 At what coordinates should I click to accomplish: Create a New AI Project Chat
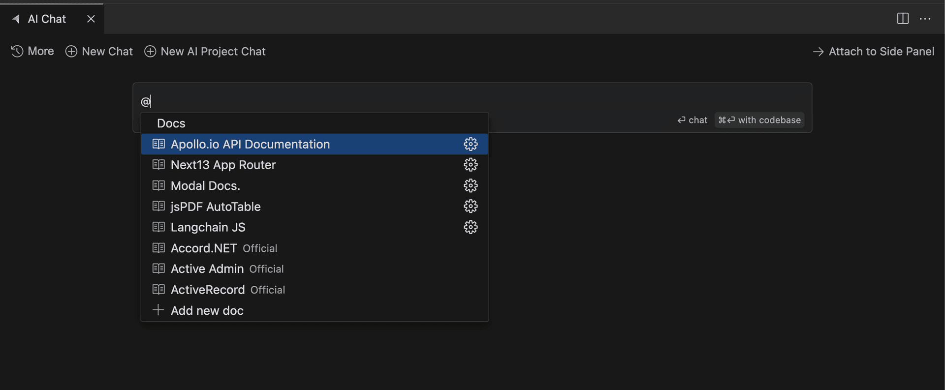coord(205,52)
